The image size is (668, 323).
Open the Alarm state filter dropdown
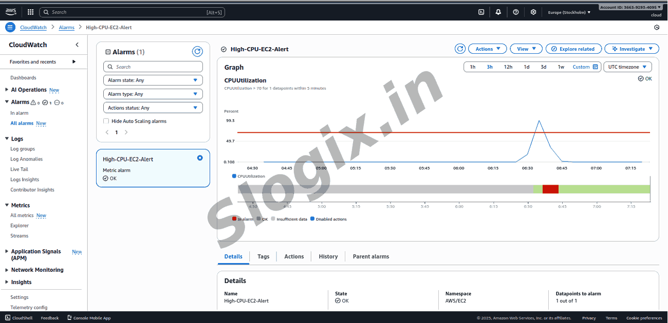153,80
